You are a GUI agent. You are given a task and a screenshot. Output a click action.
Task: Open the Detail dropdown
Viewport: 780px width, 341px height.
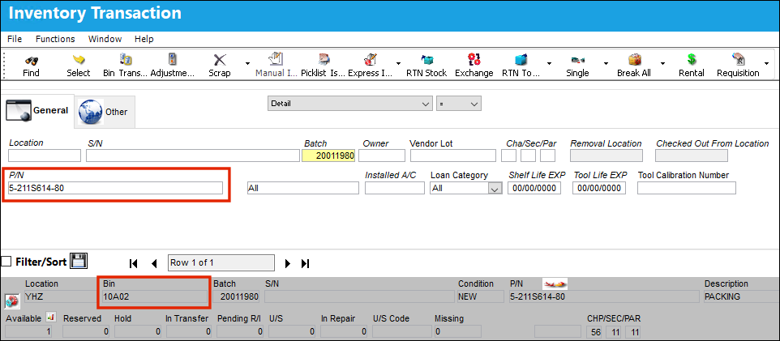350,104
